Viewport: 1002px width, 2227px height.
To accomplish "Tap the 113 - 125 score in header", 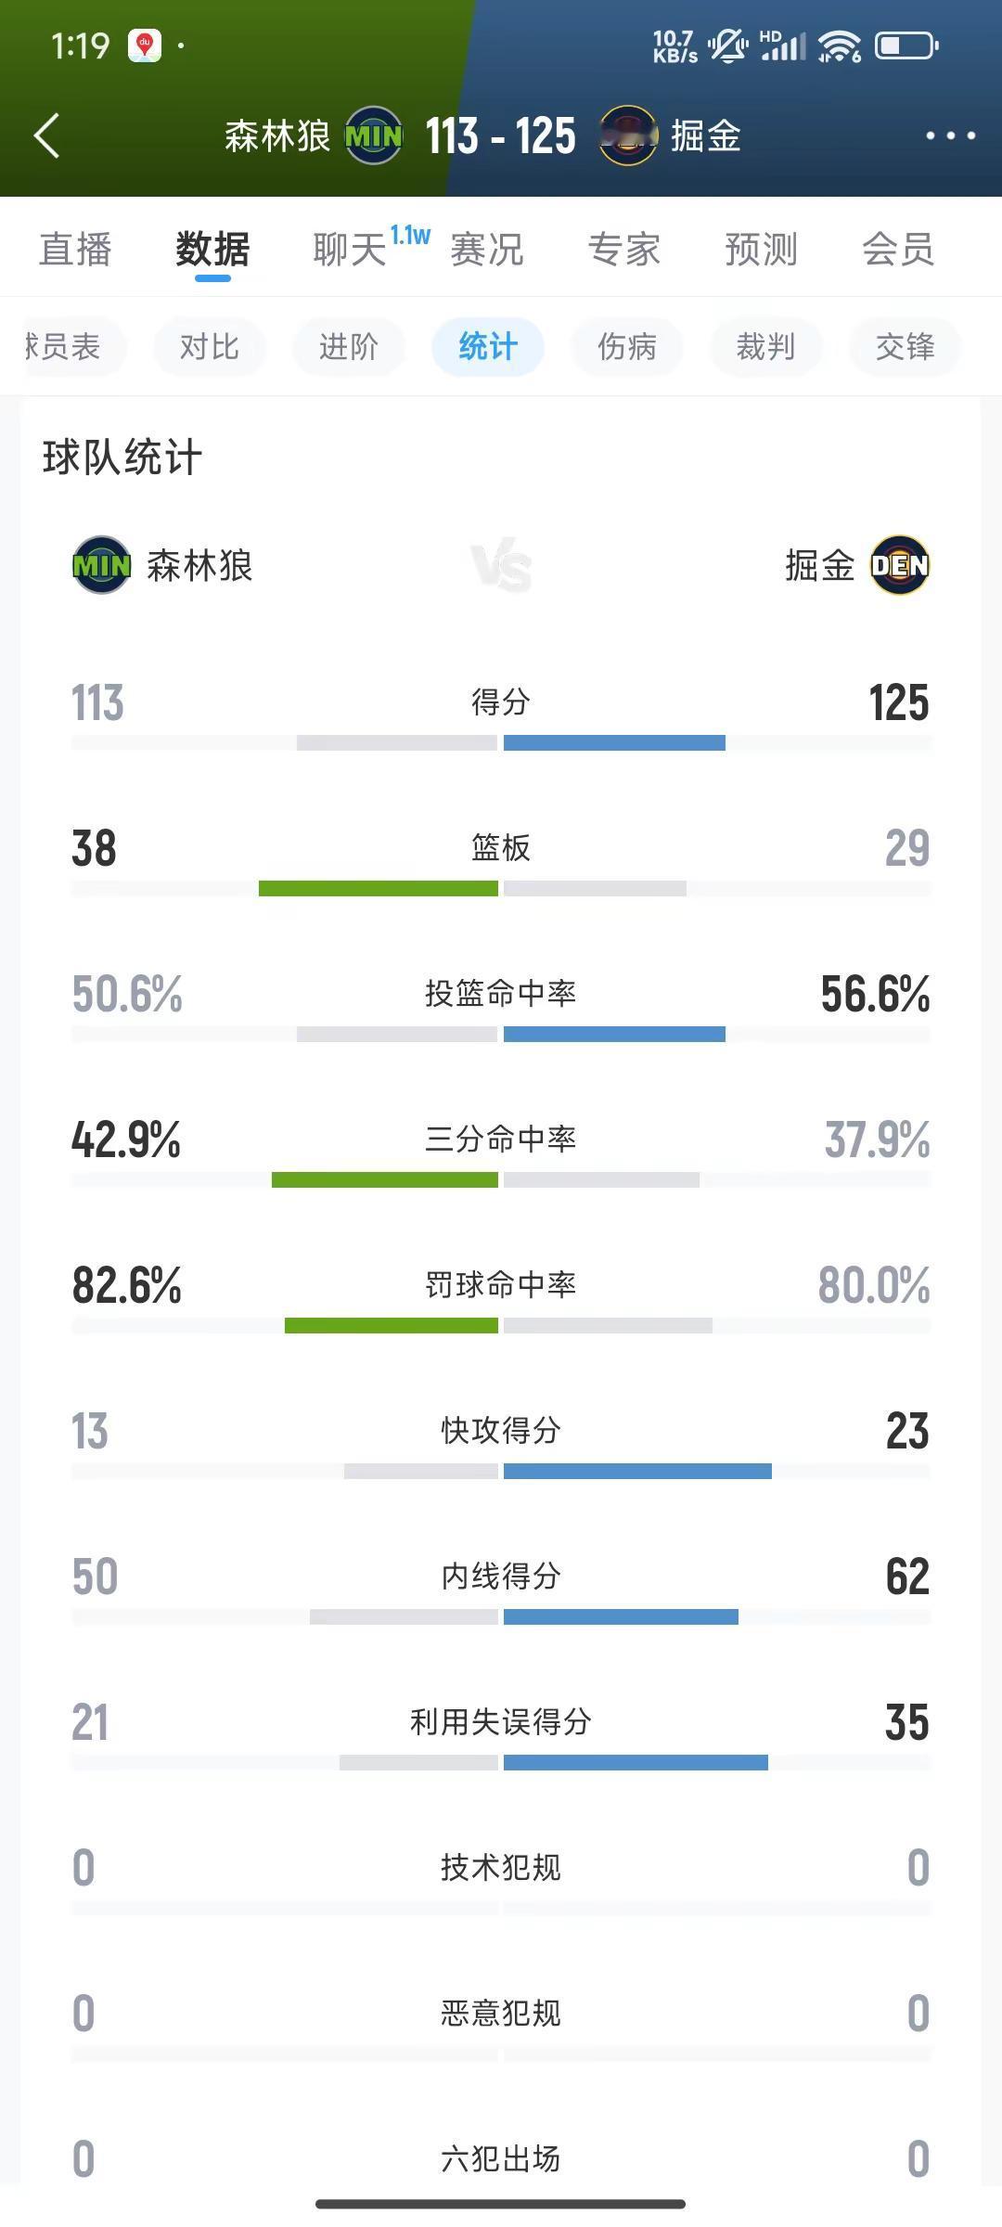I will (x=501, y=136).
